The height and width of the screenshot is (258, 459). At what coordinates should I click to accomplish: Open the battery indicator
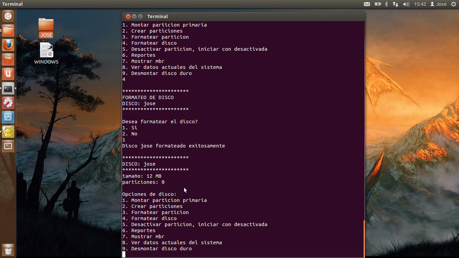click(378, 4)
